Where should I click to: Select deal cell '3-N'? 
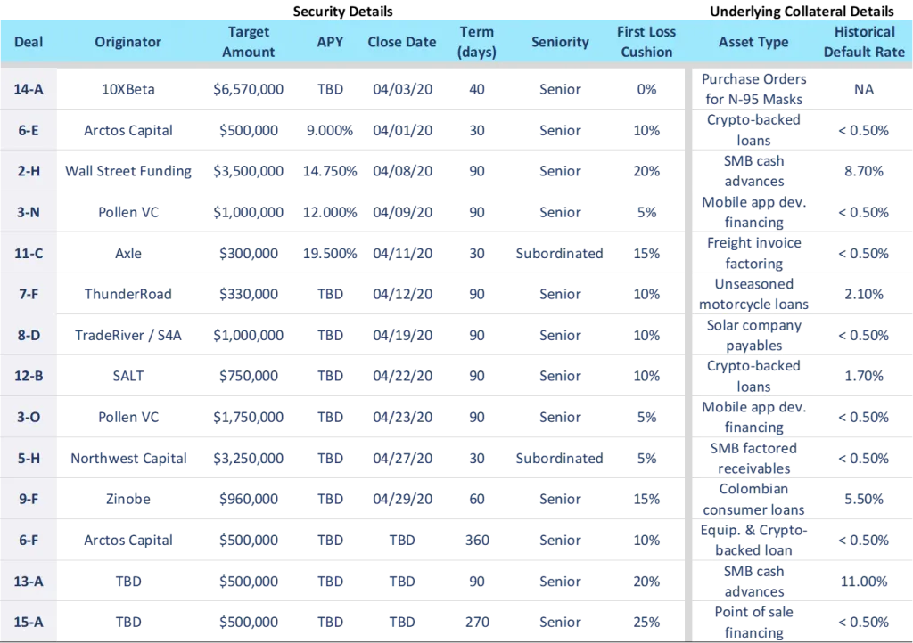point(29,212)
